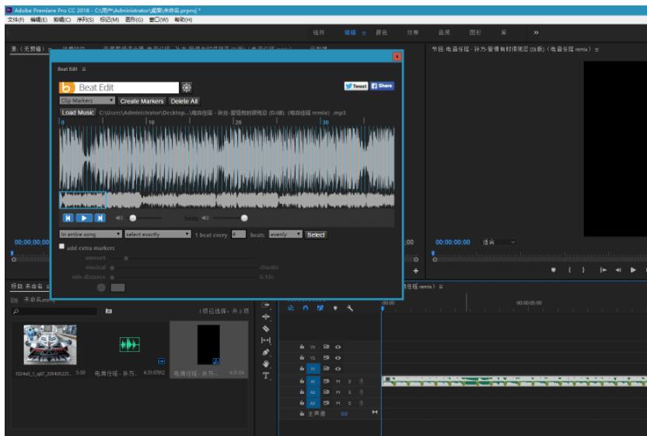Click Load Music button
Screen dimensions: 647x436
(78, 112)
